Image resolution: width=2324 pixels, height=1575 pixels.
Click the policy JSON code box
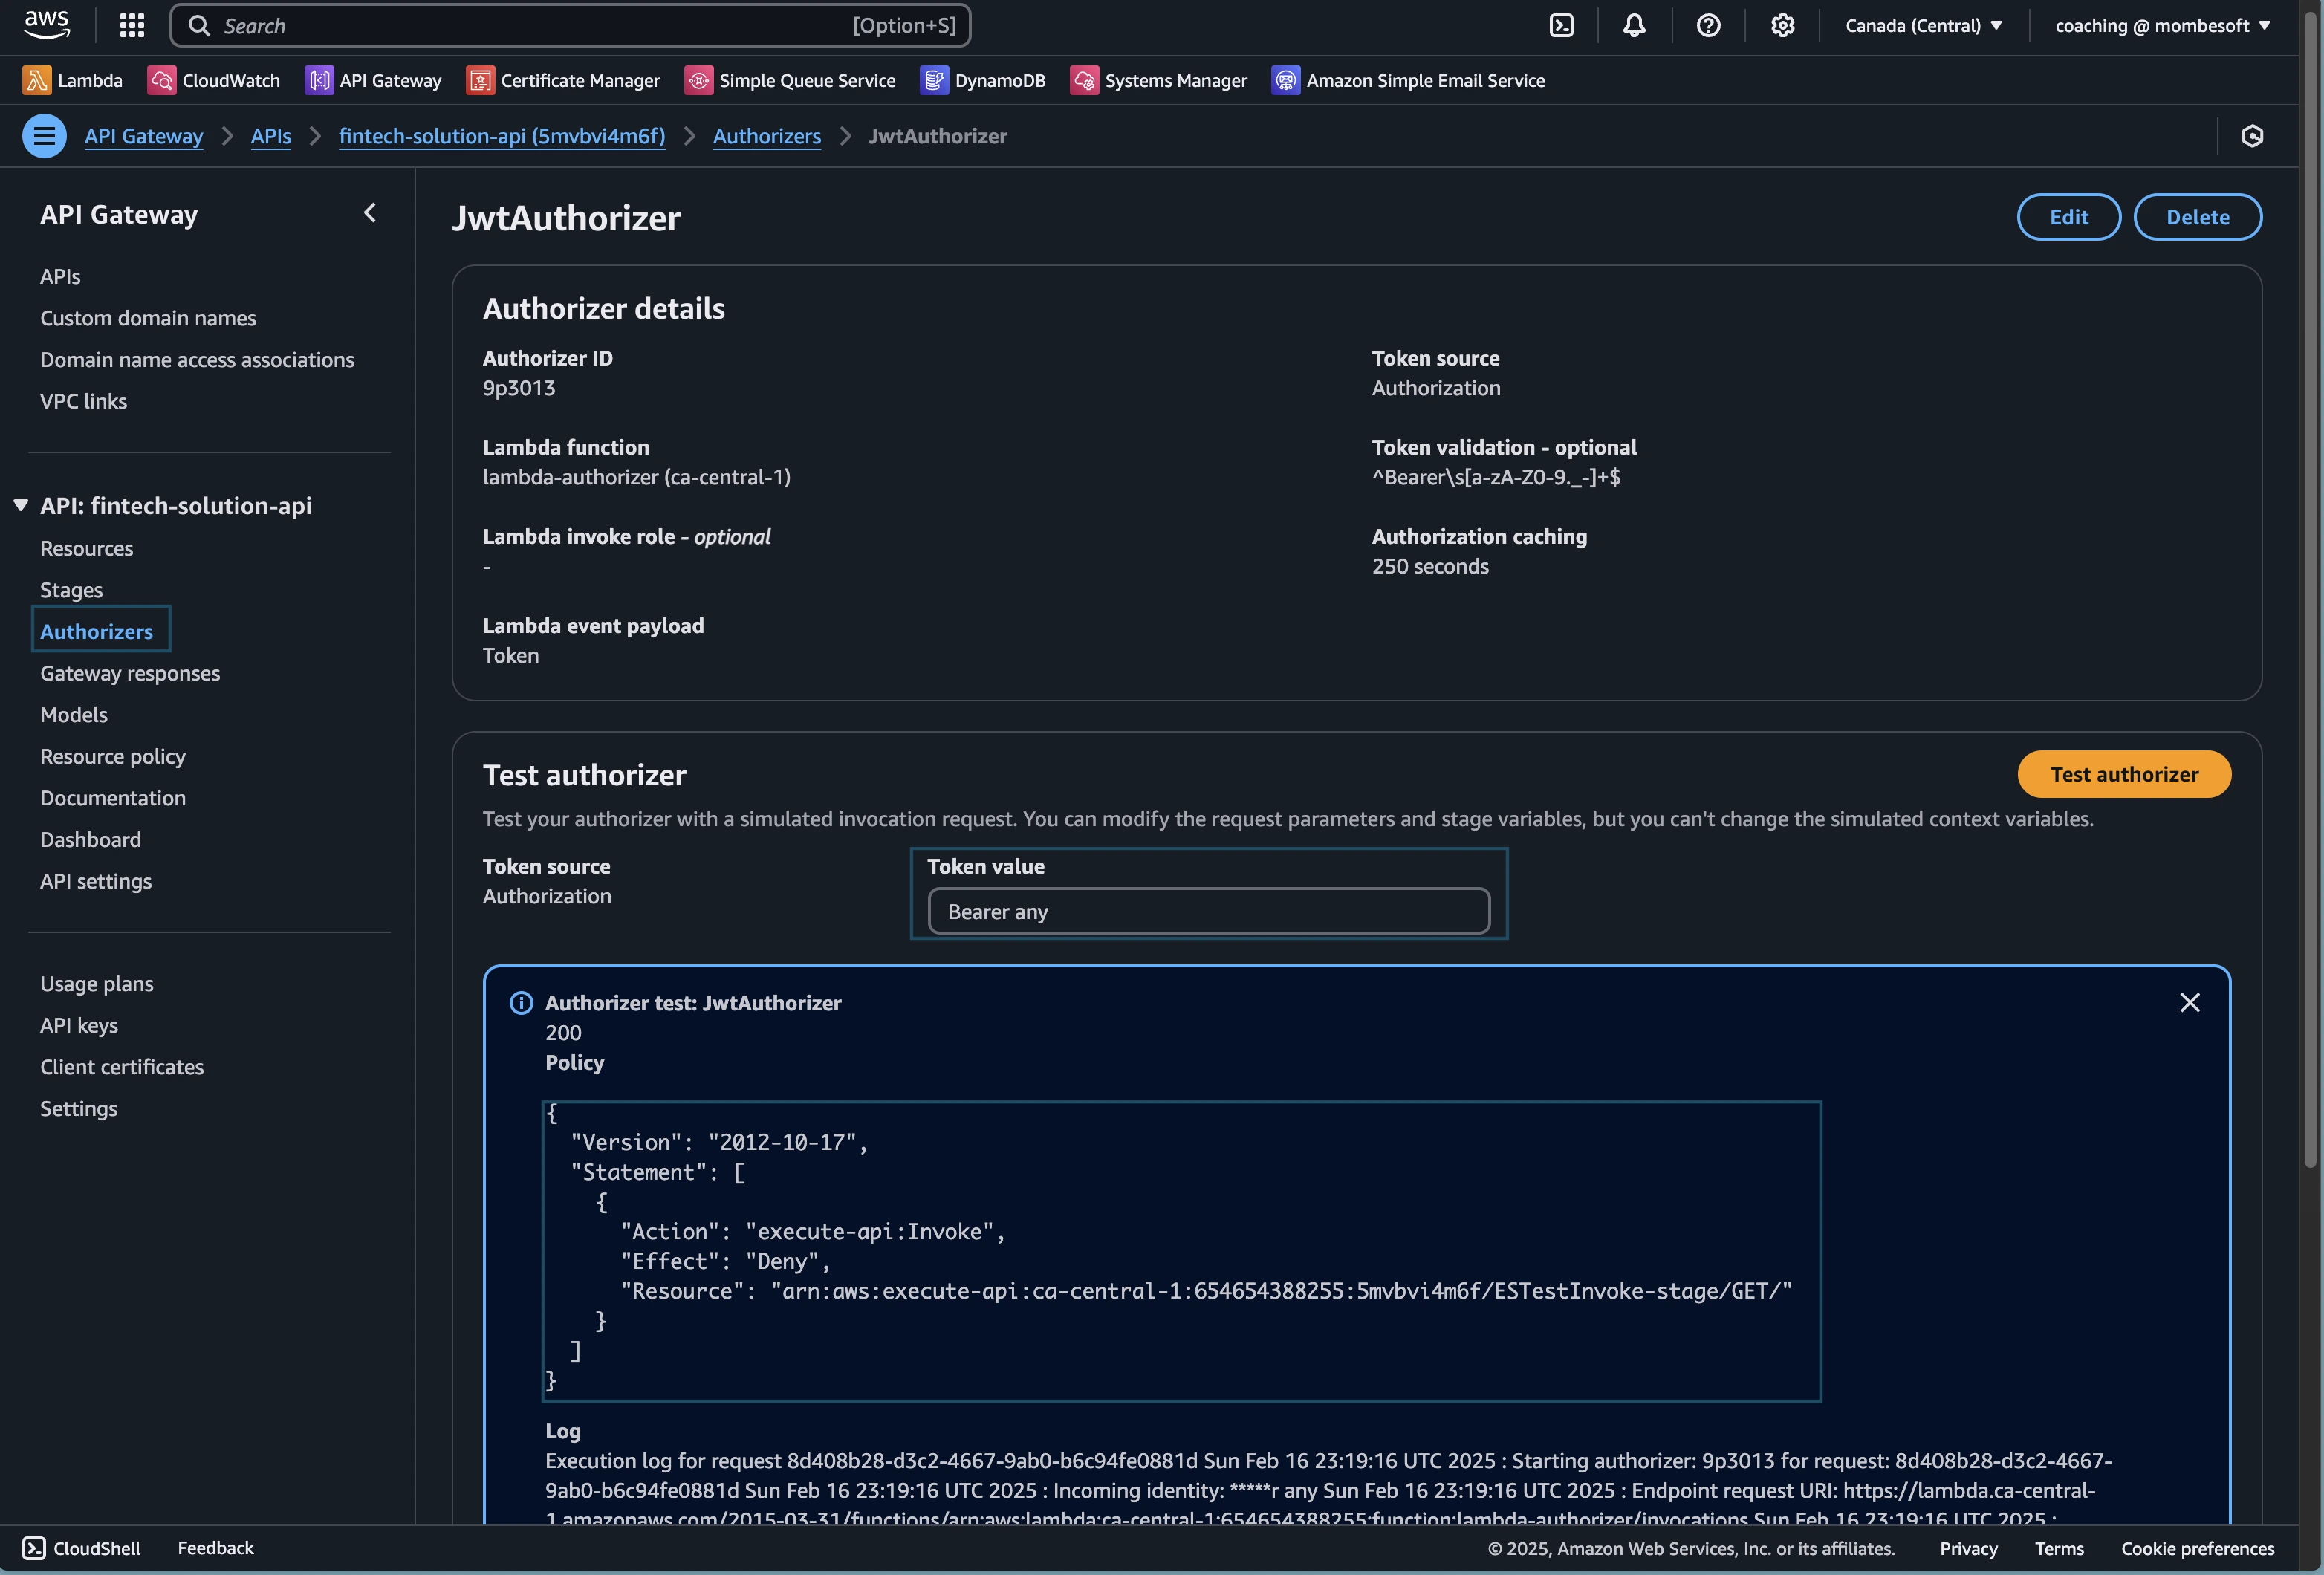tap(1181, 1251)
